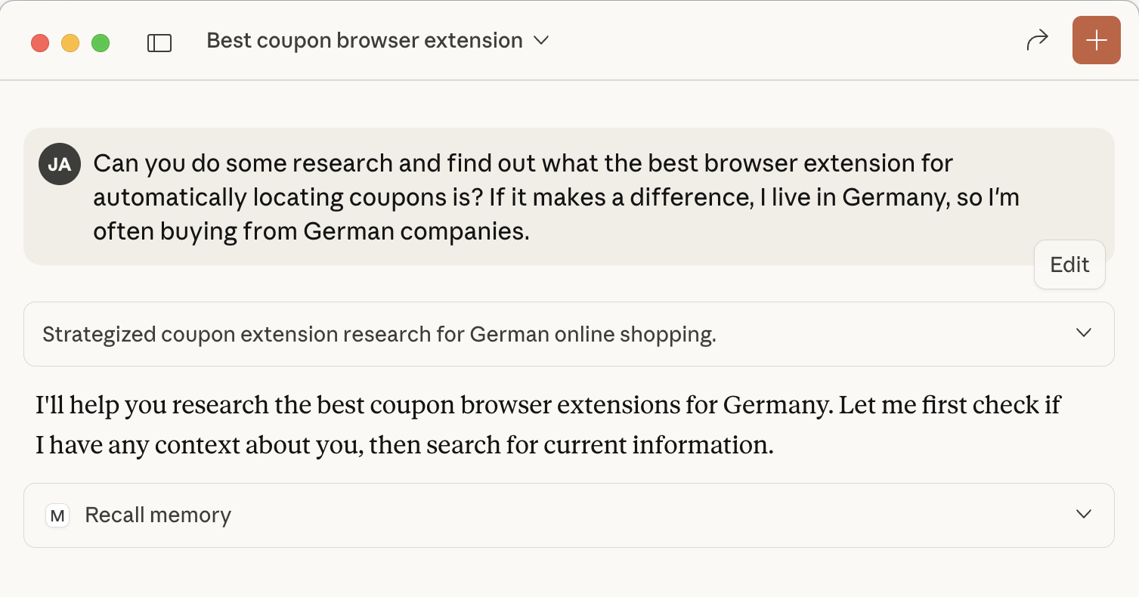Click the Recall memory label

coord(158,515)
